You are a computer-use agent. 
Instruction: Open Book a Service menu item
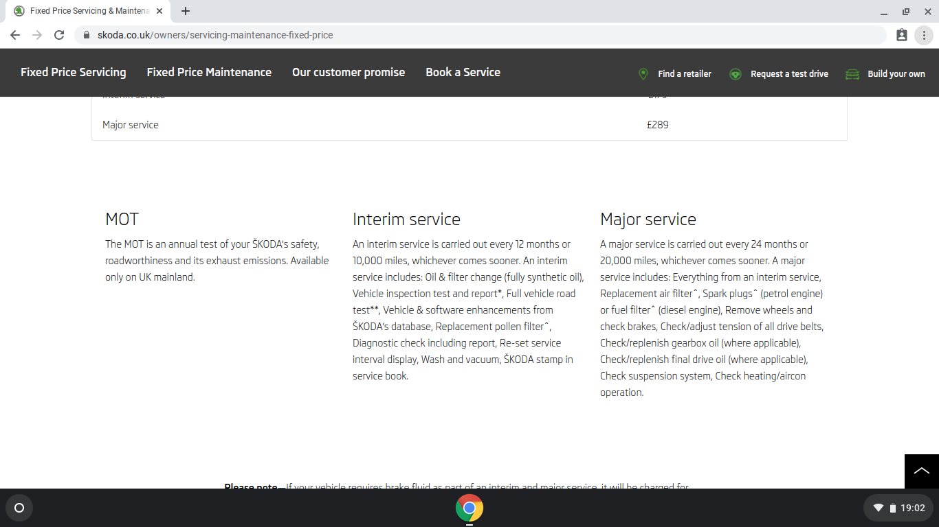coord(463,72)
